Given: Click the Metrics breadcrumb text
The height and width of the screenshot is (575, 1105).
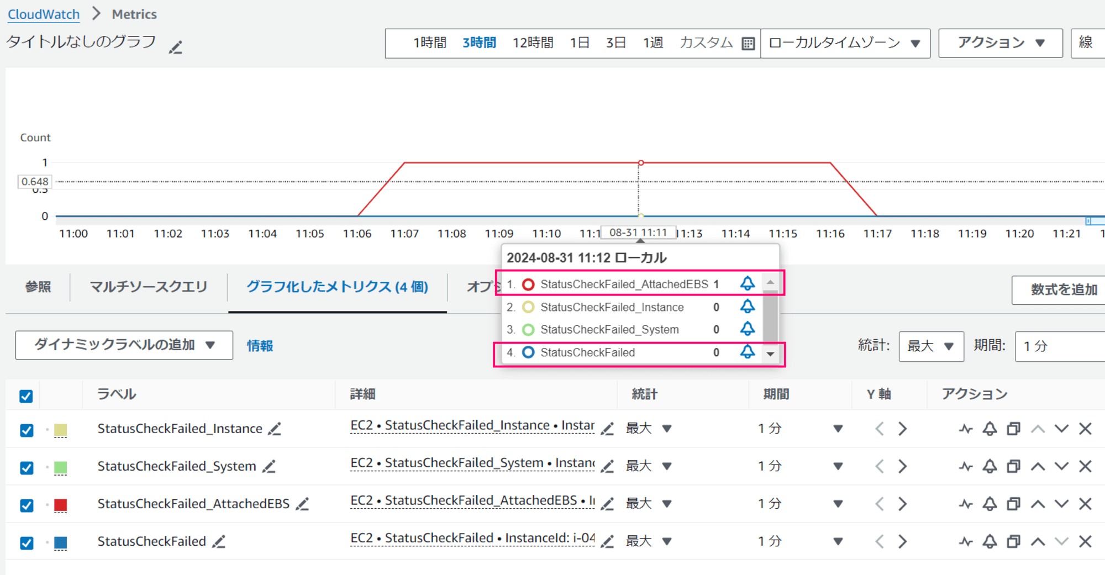Looking at the screenshot, I should pyautogui.click(x=134, y=14).
